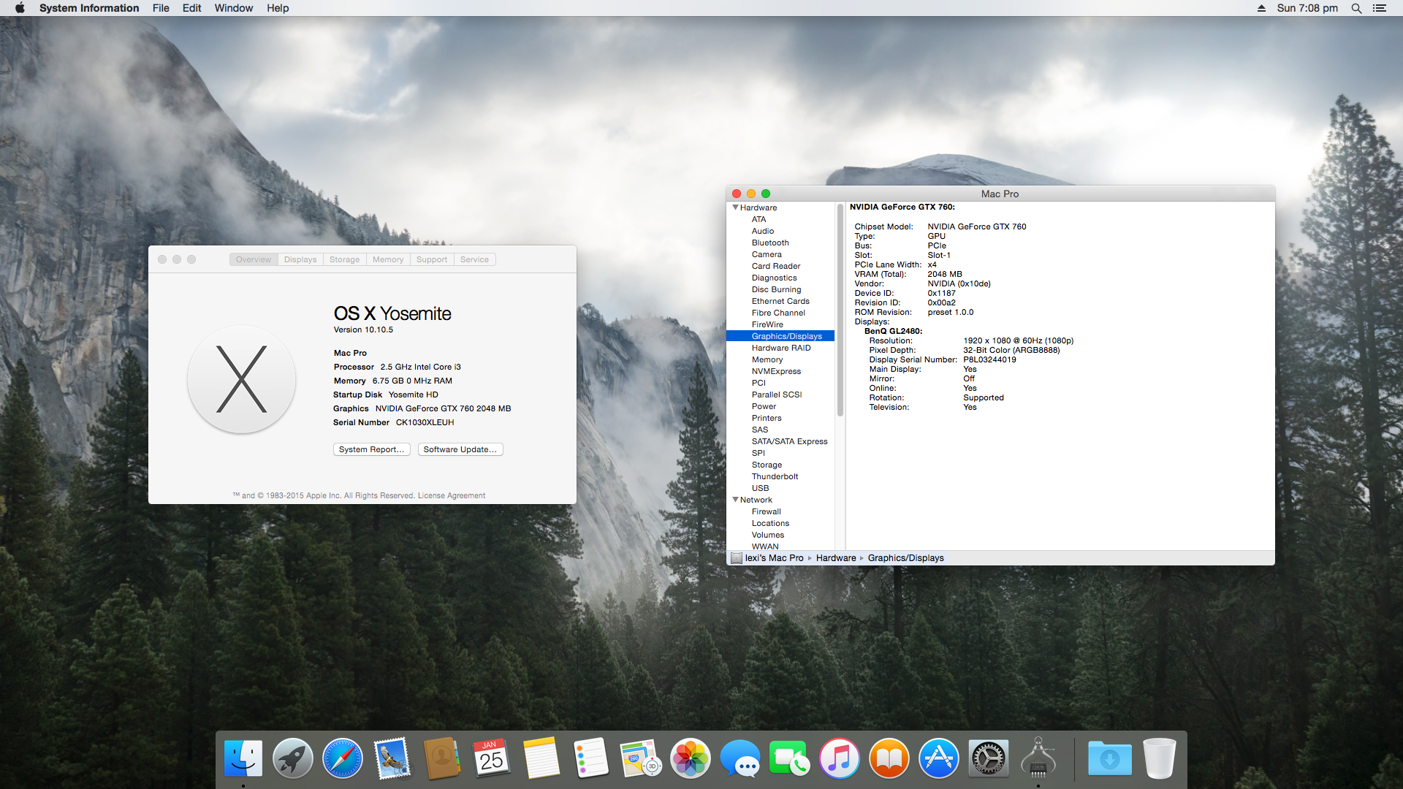The width and height of the screenshot is (1403, 789).
Task: Open the Trash in the dock
Action: 1159,758
